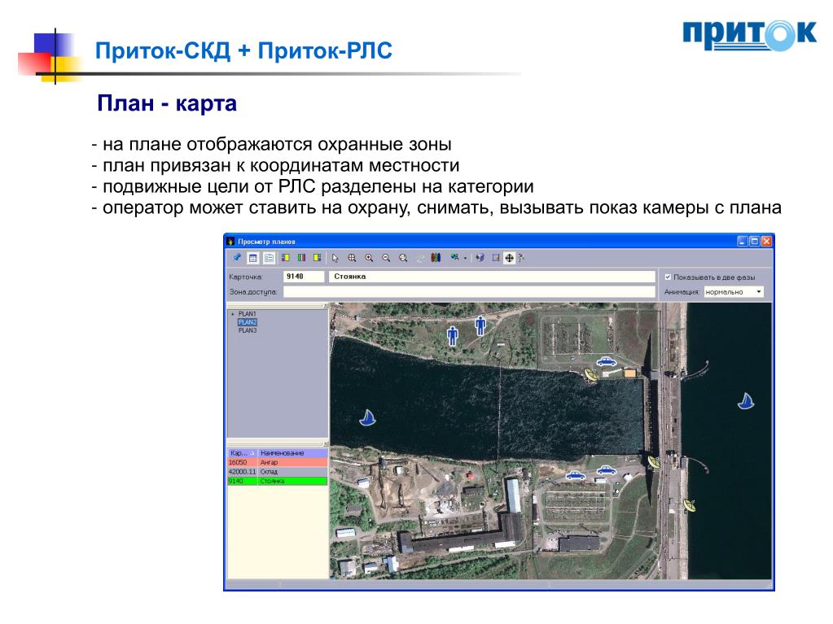
Task: Open the Анимация dropdown set to нормально
Action: (x=734, y=292)
